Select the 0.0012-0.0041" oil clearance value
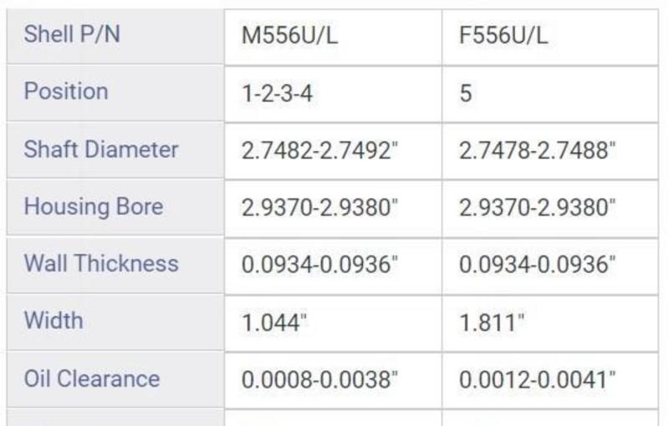The height and width of the screenshot is (426, 669). (538, 380)
